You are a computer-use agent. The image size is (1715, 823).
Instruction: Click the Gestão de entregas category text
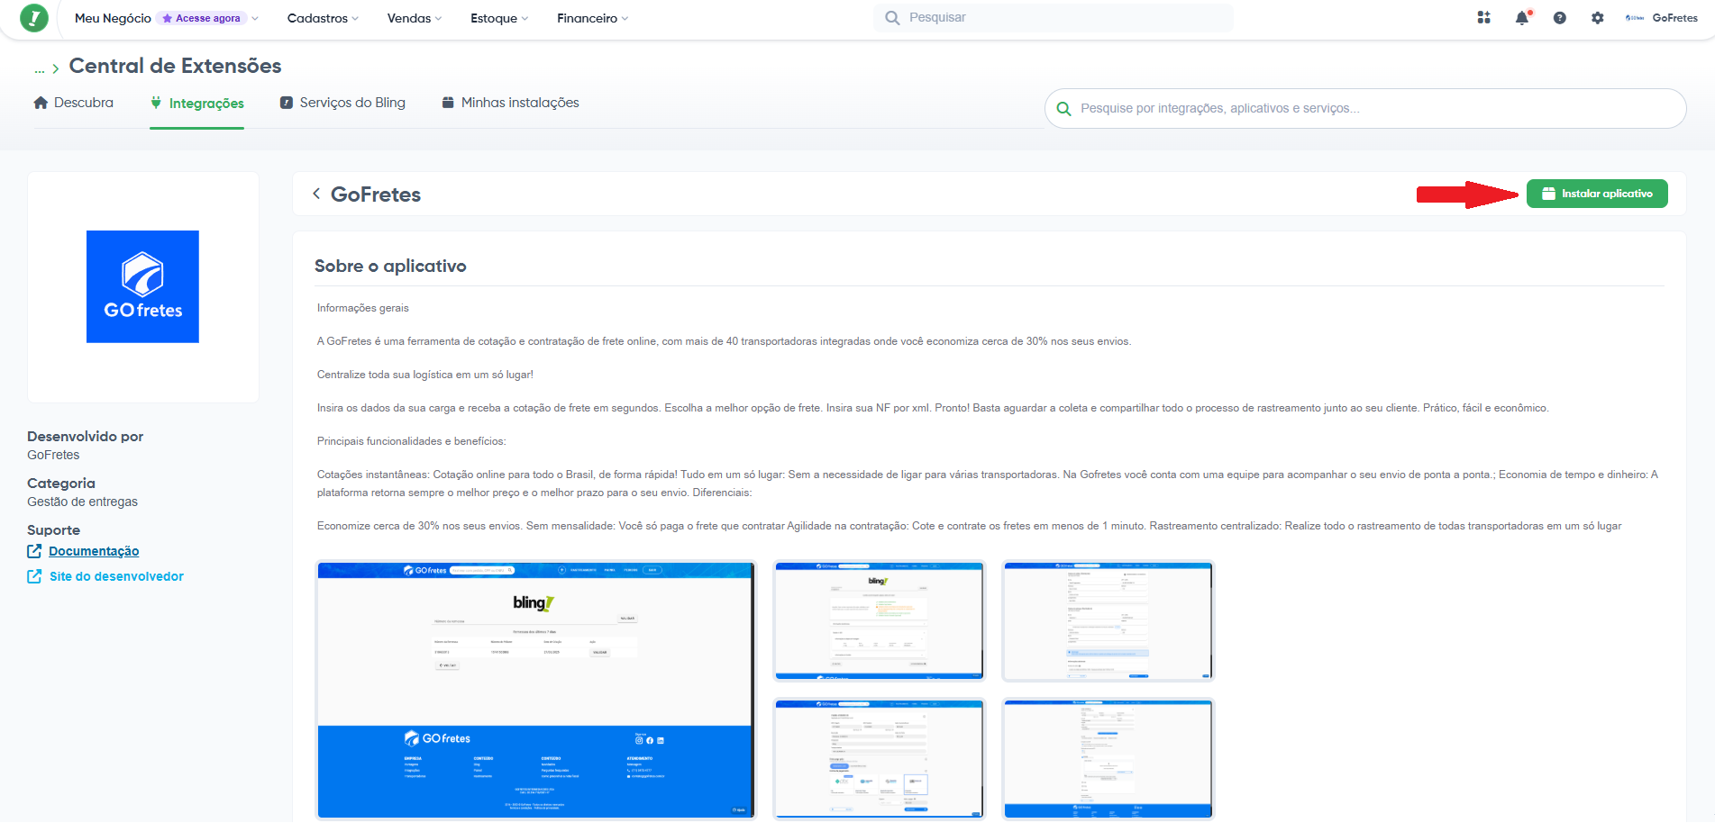pyautogui.click(x=82, y=502)
